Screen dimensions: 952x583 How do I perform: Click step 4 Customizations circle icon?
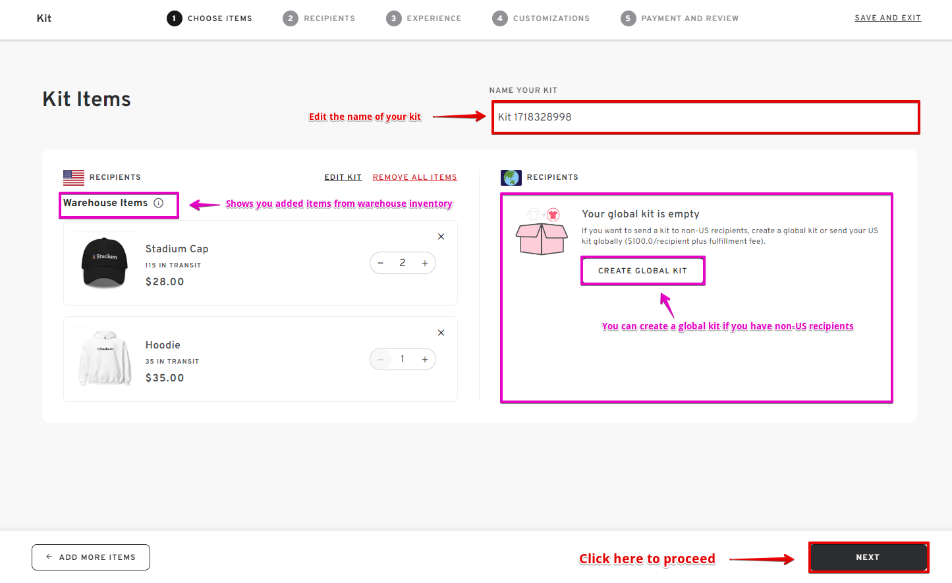(x=500, y=18)
